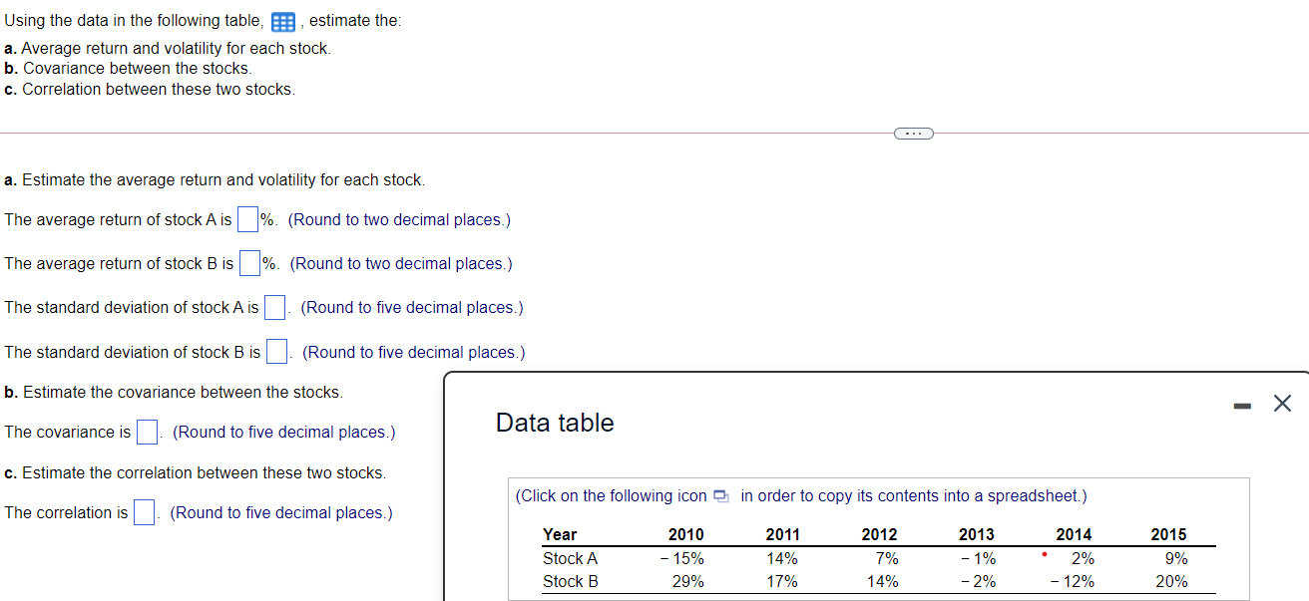This screenshot has width=1309, height=601.
Task: Minimize the Data table popup
Action: (x=1242, y=404)
